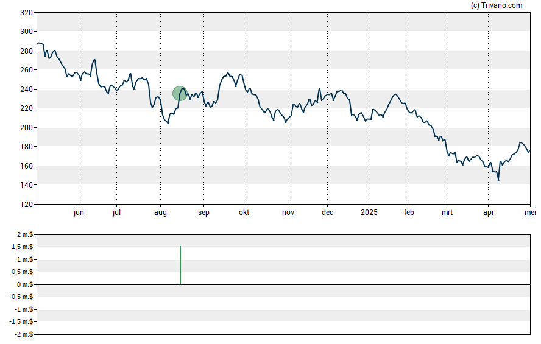This screenshot has height=344, width=541.
Task: Click the 160 price axis value
Action: tap(27, 166)
